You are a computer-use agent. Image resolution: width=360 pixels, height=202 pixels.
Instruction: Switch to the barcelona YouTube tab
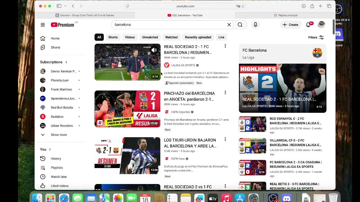(x=185, y=15)
